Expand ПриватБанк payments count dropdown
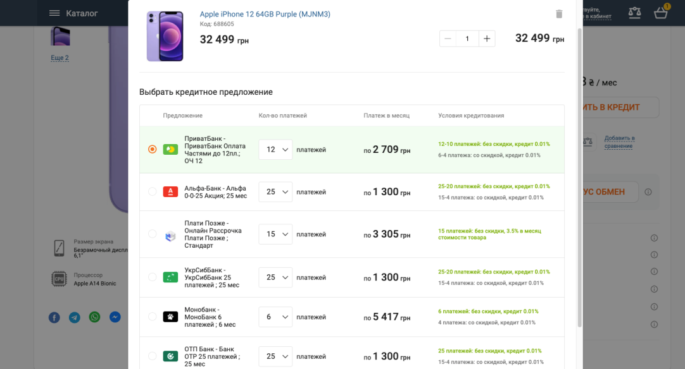685x369 pixels. [x=275, y=150]
